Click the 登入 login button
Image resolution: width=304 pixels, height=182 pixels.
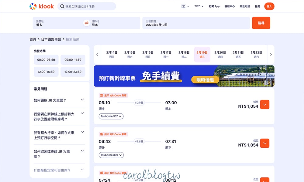(269, 6)
